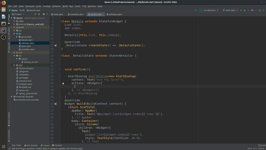This screenshot has width=266, height=150.
Task: Click the scroll-from-source target icon
Action: 35,14
